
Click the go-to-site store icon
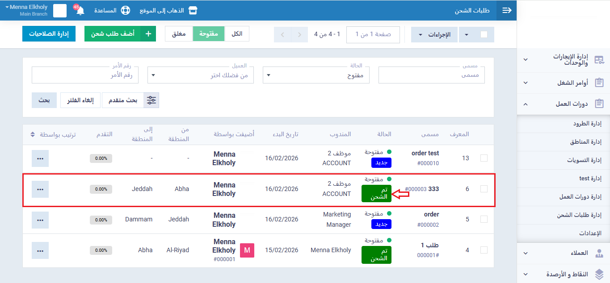[193, 10]
